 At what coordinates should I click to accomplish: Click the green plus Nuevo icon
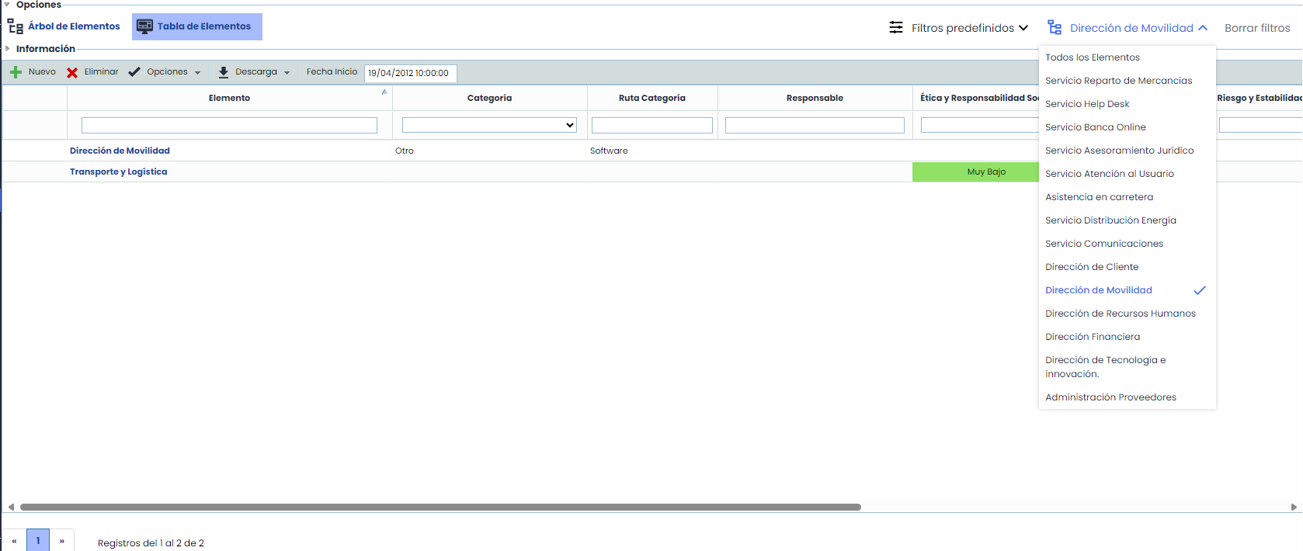(16, 72)
